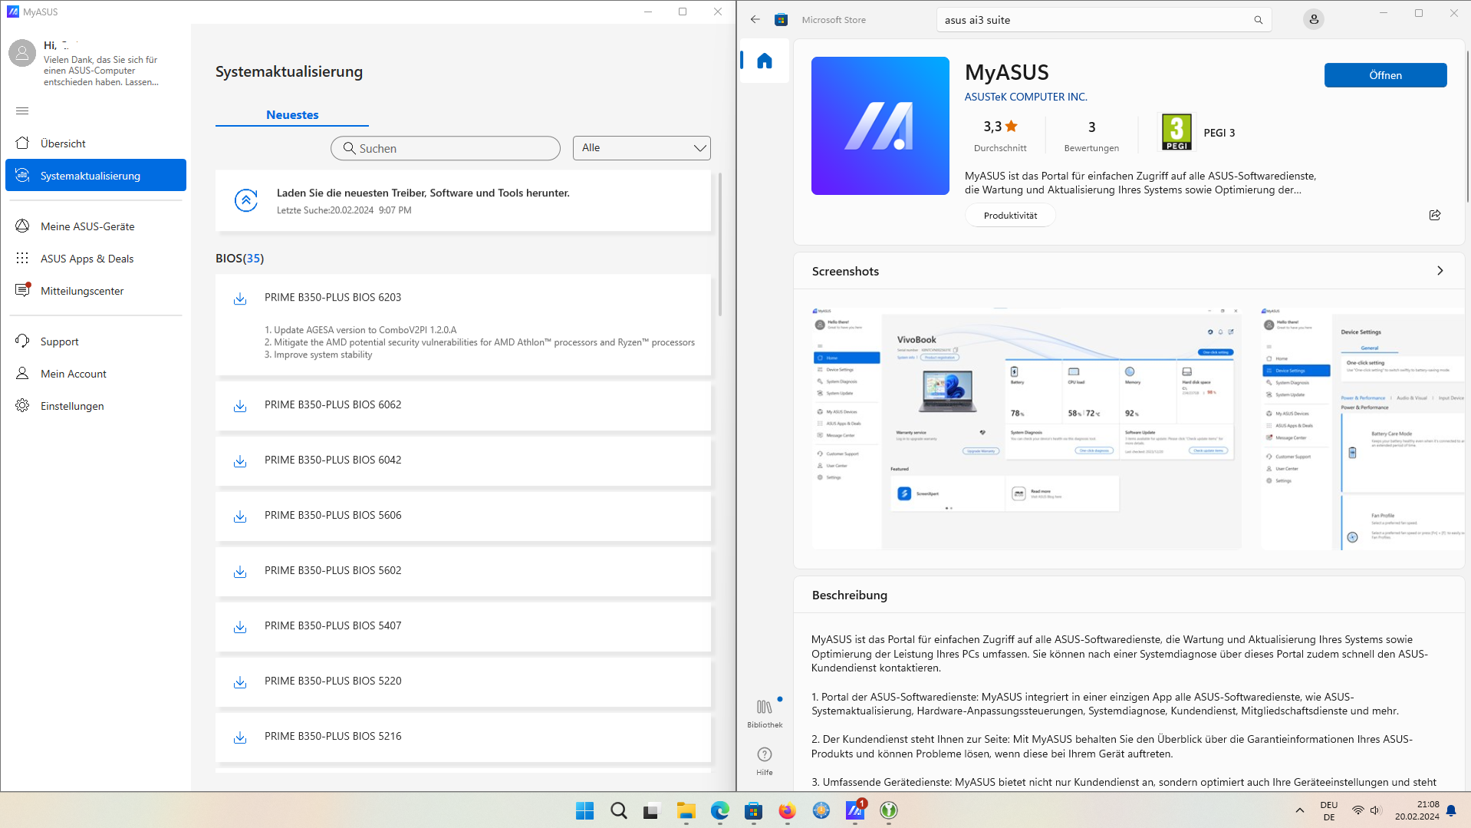Click the MyASUS taskbar icon
Screen dimensions: 1471x828
(x=854, y=810)
